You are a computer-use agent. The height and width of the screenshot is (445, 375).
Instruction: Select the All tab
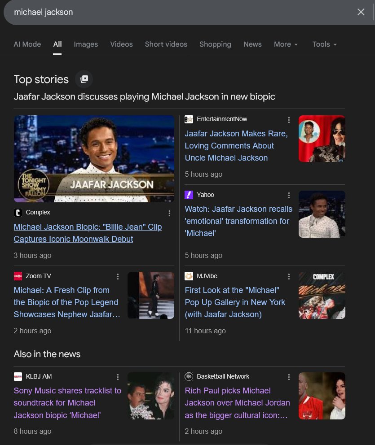click(57, 44)
